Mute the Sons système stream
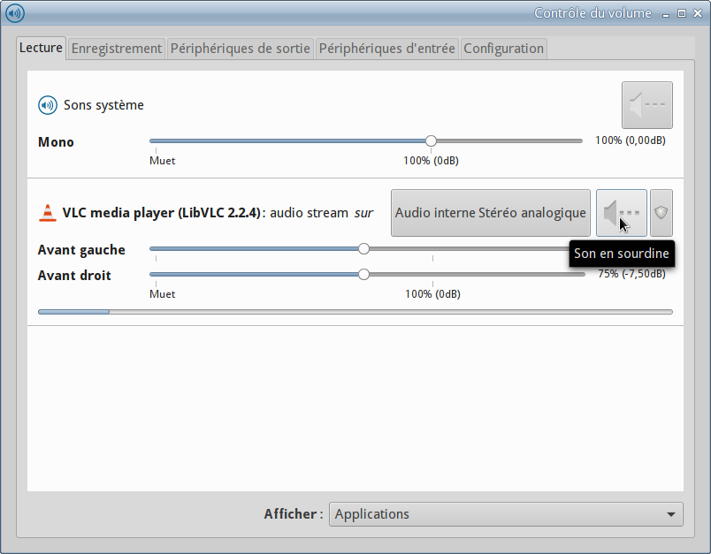Viewport: 711px width, 554px height. 646,106
